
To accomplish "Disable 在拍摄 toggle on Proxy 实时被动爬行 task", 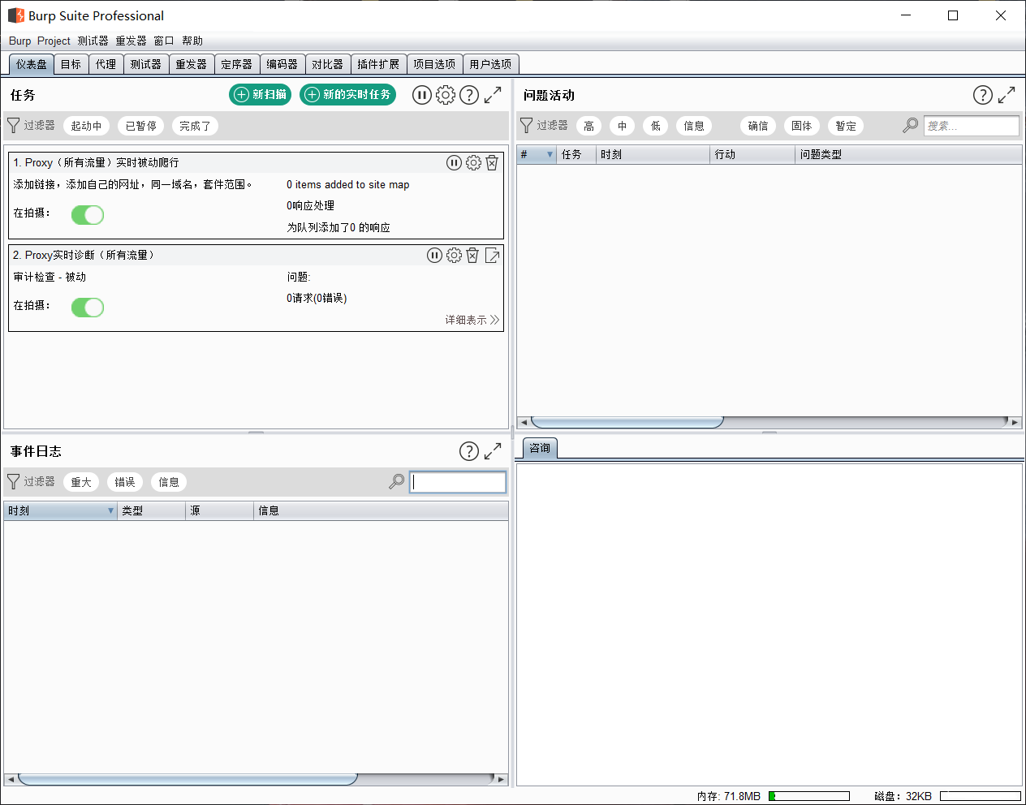I will [87, 215].
